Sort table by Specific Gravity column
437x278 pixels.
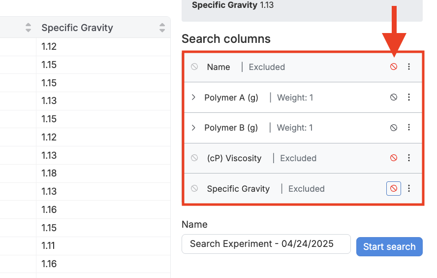[162, 28]
